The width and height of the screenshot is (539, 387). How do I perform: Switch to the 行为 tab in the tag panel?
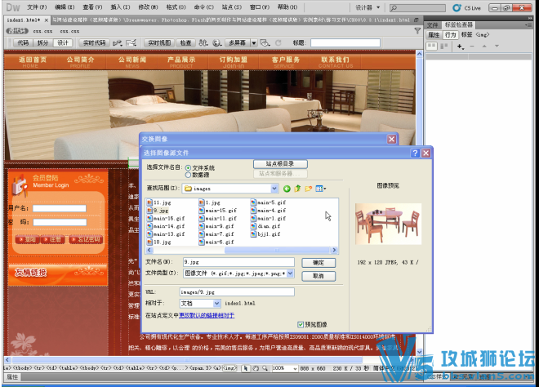point(450,35)
